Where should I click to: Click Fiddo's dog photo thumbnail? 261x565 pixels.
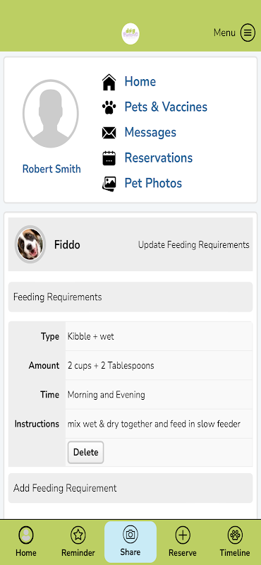[x=30, y=244]
